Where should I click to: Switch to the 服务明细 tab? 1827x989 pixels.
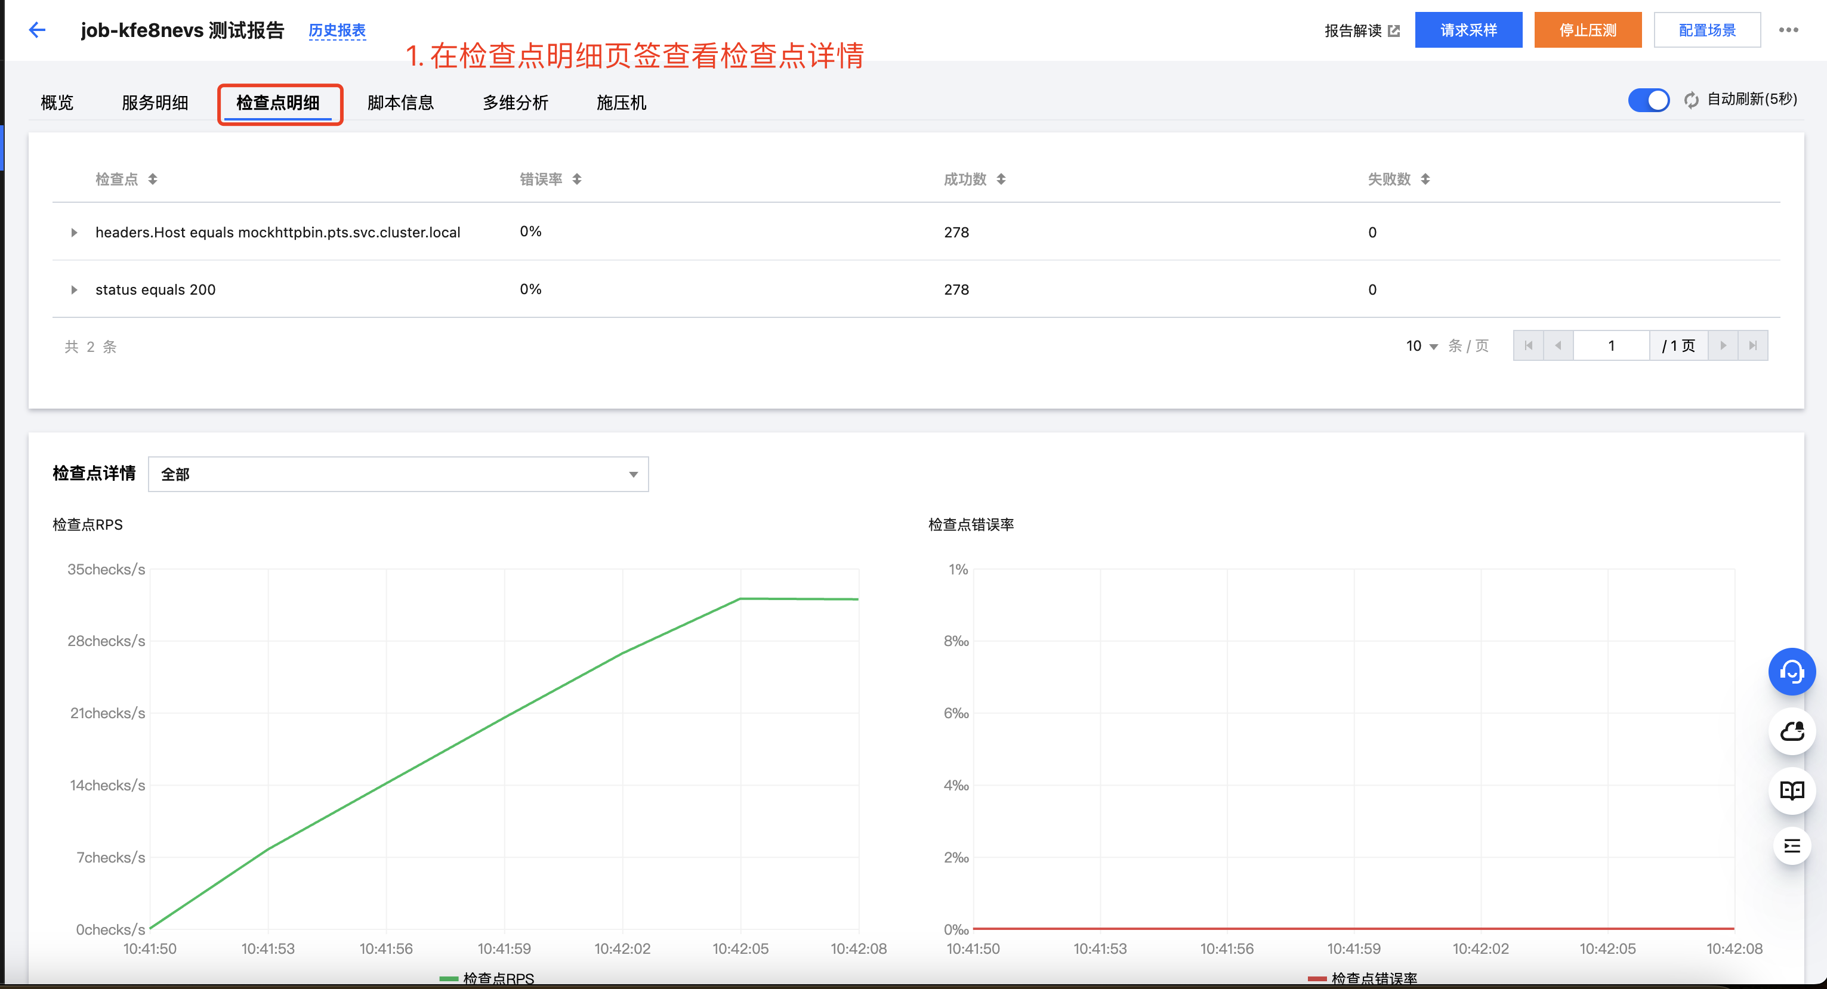[x=155, y=103]
